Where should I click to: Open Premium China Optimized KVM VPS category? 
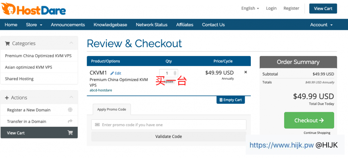tap(38, 56)
